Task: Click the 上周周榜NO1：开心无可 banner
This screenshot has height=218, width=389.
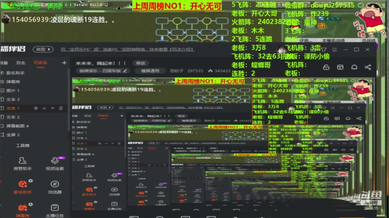Action: pos(177,6)
